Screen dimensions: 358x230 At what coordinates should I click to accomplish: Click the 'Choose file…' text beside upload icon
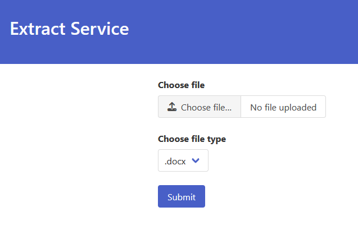pyautogui.click(x=206, y=107)
